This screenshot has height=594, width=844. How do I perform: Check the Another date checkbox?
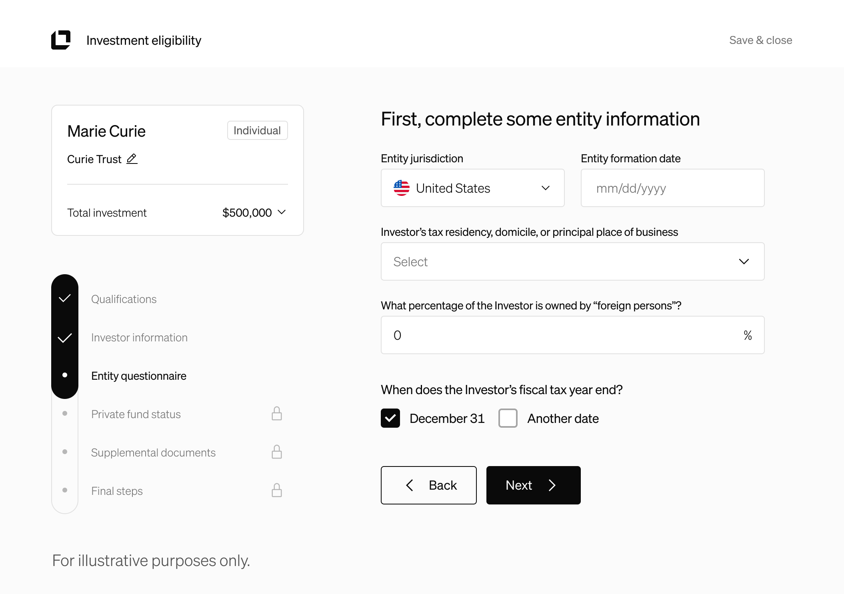pos(508,418)
